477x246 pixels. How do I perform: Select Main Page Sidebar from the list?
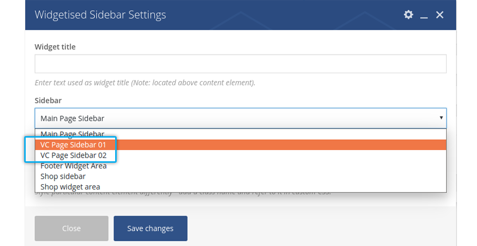(x=72, y=134)
